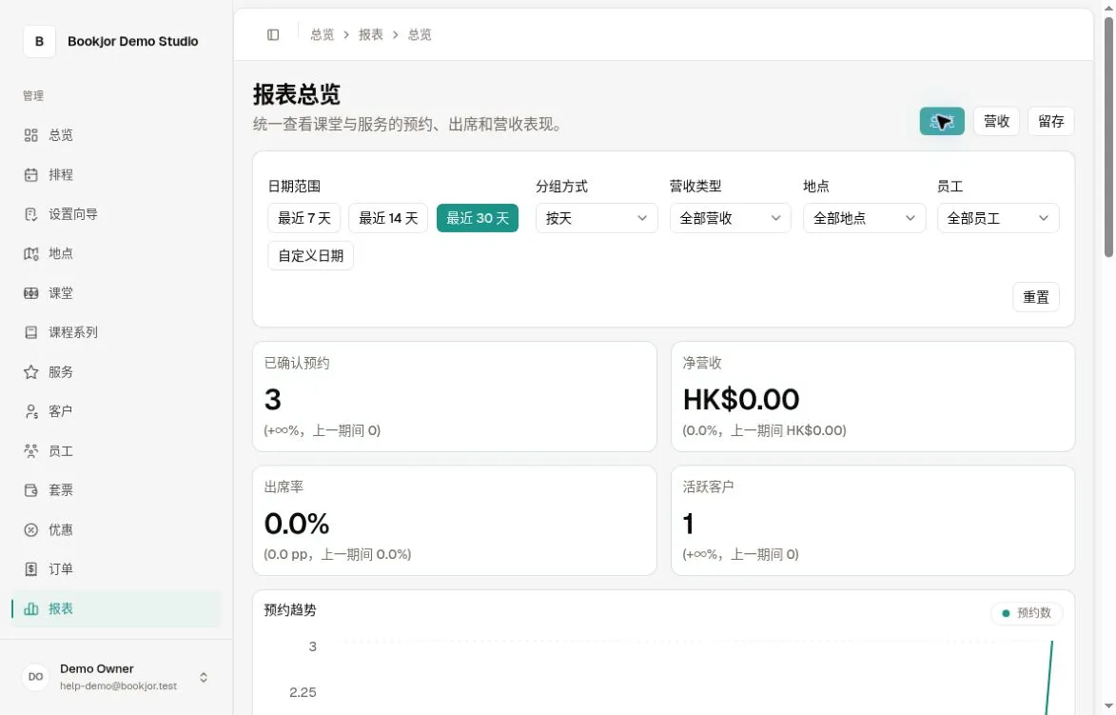1116x715 pixels.
Task: Click the 重置 reset button
Action: point(1035,297)
